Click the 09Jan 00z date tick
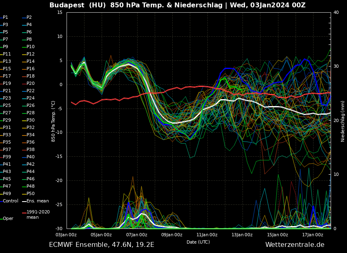This screenshot has width=347, height=253. [172, 235]
